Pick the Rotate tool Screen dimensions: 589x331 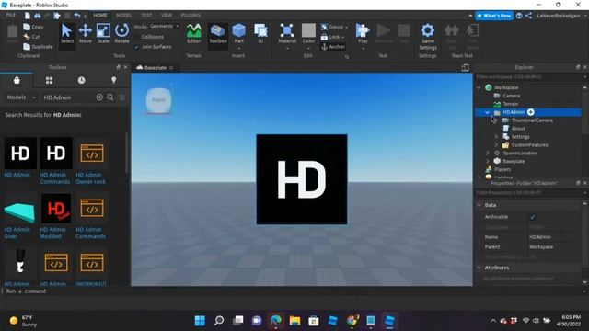[121, 34]
